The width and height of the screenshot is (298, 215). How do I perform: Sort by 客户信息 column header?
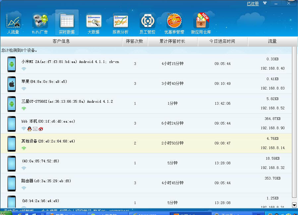[x=61, y=41]
